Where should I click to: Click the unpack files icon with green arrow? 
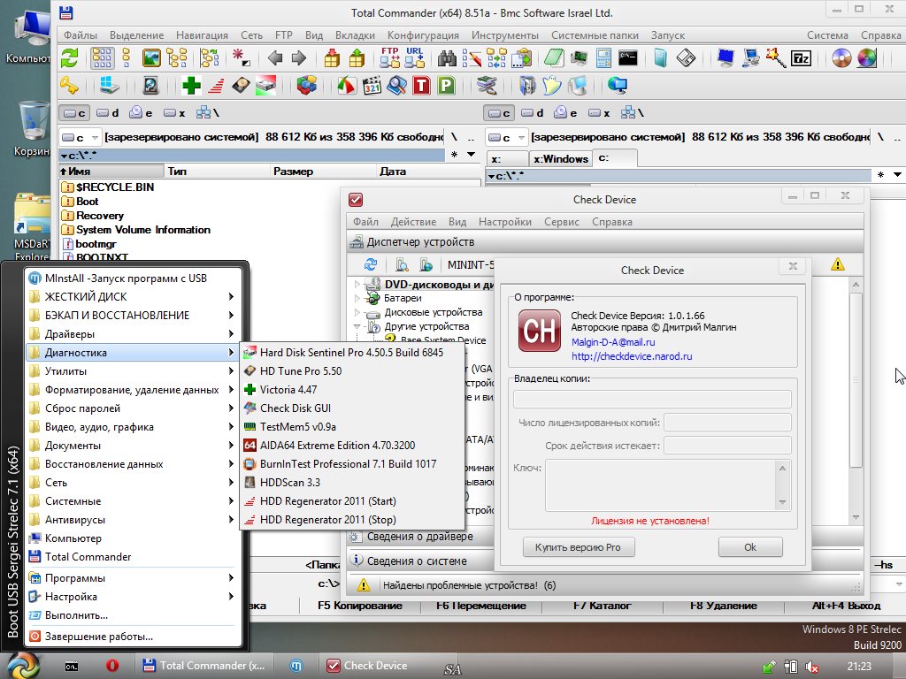(357, 58)
